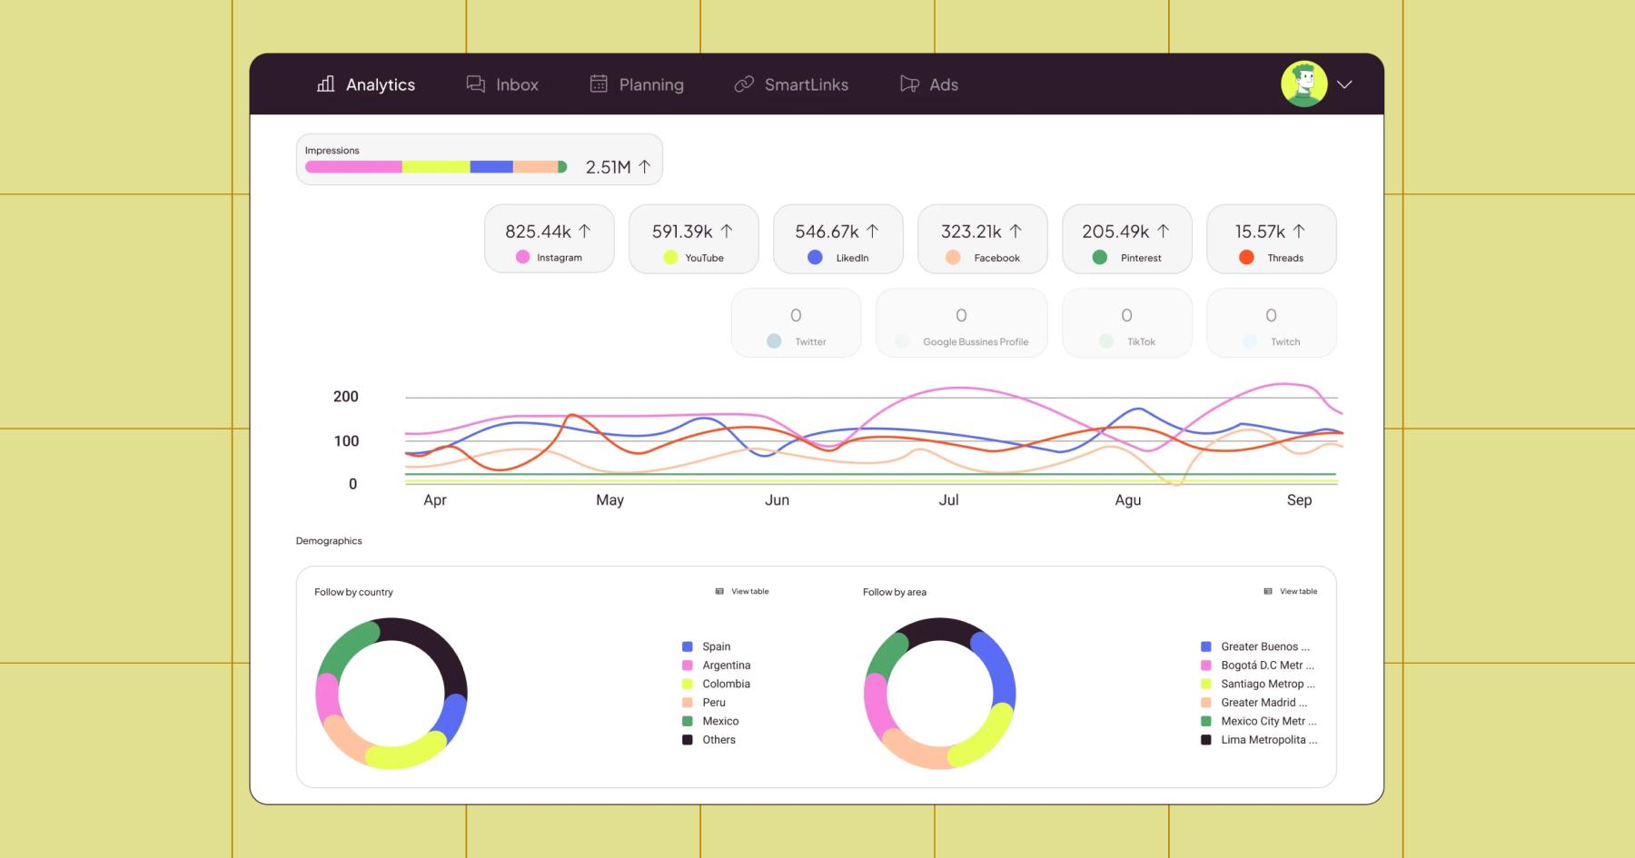1635x858 pixels.
Task: Select the Google Bussines Profile card
Action: [961, 323]
